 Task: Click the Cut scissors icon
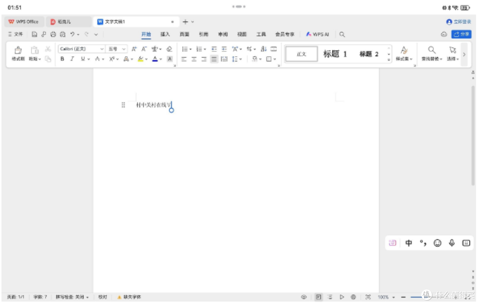click(x=48, y=49)
